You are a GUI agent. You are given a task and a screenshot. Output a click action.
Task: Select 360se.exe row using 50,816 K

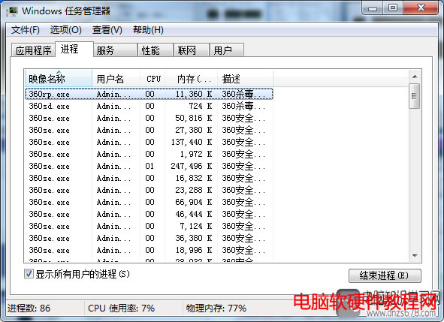[149, 118]
